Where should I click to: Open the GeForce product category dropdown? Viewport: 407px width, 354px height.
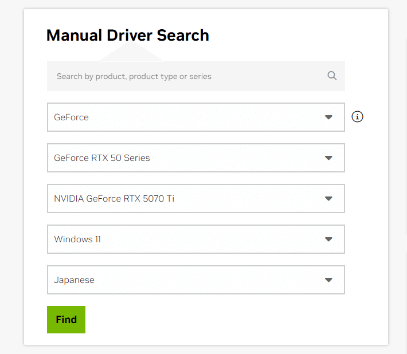(x=195, y=117)
